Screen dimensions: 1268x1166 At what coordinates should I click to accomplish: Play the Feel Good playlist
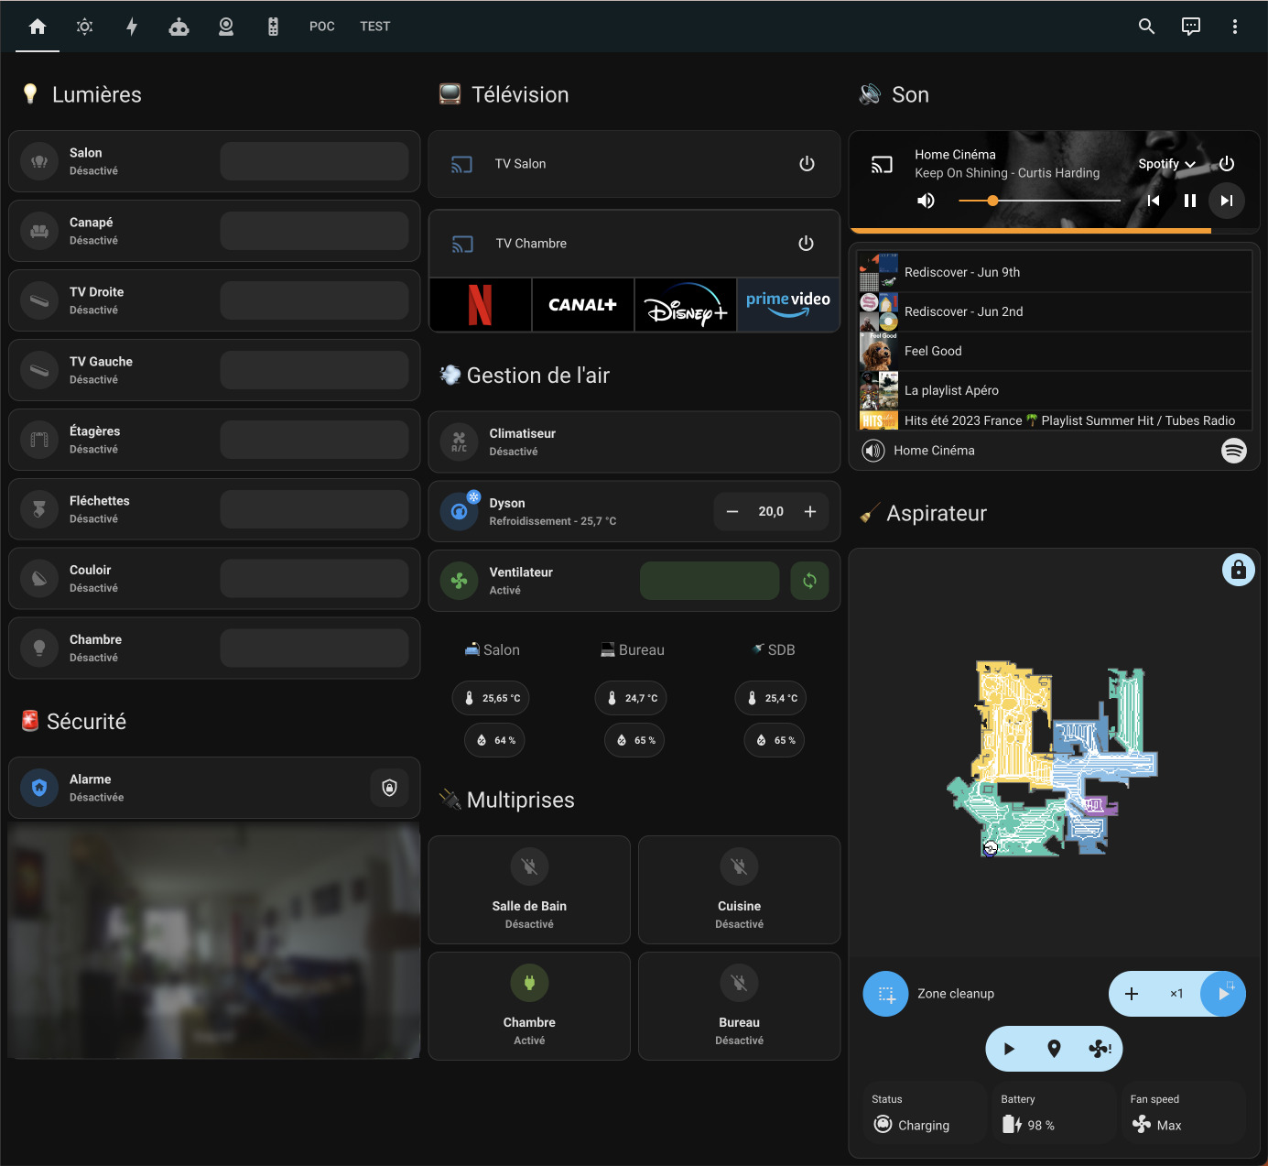[x=1055, y=351]
